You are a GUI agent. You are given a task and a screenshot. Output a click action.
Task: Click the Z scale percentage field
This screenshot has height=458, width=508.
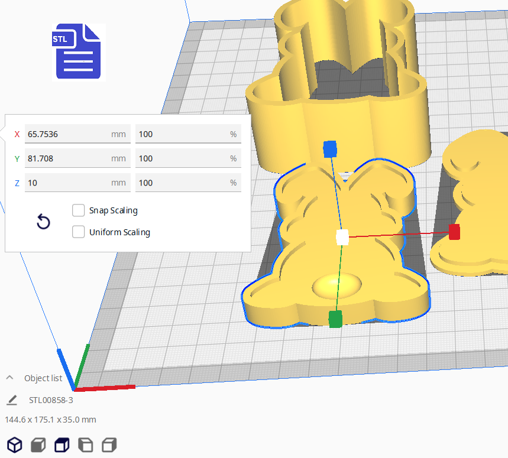pos(180,183)
